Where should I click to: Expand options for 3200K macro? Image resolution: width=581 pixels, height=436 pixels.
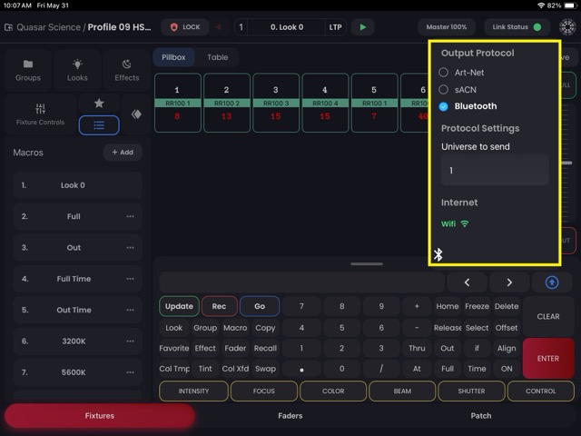coord(130,342)
